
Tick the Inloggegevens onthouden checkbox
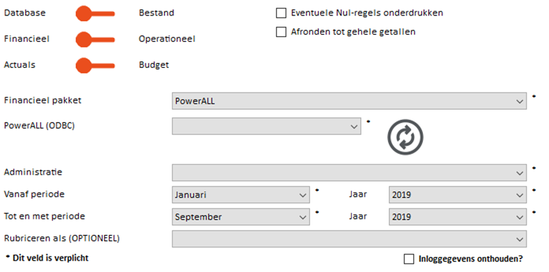tap(409, 259)
